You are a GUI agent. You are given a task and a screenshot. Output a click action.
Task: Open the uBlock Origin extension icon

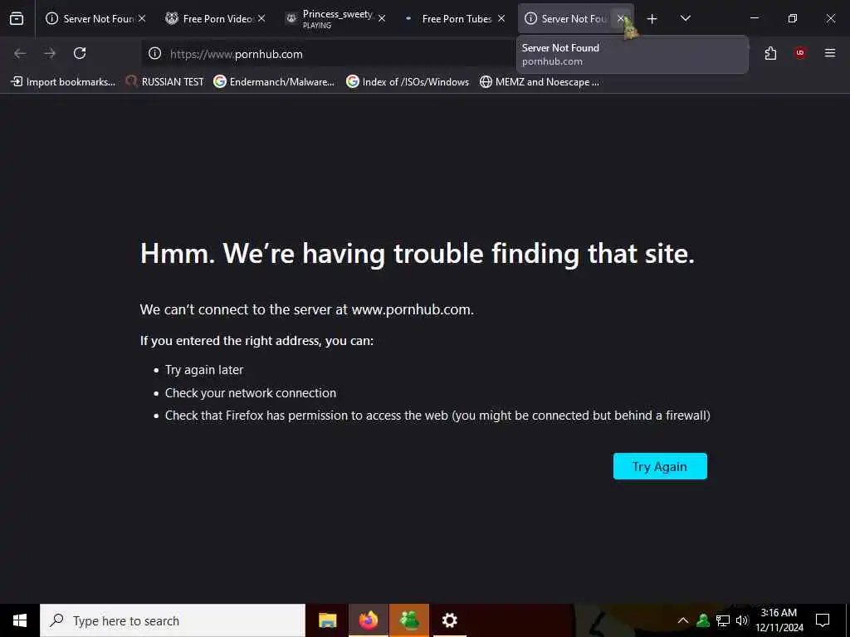tap(800, 53)
